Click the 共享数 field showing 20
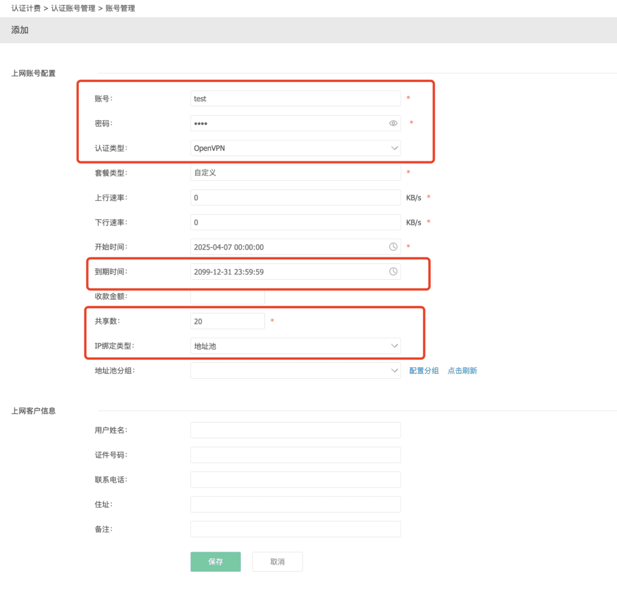617x615 pixels. (228, 321)
